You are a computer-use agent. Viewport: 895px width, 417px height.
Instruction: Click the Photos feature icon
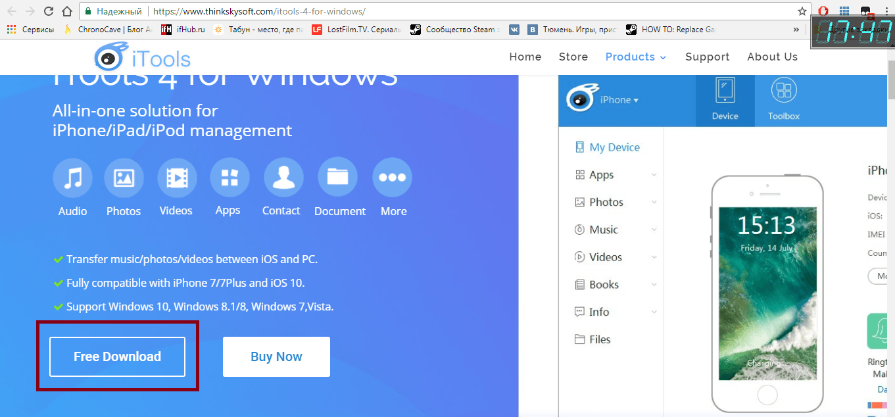[124, 178]
